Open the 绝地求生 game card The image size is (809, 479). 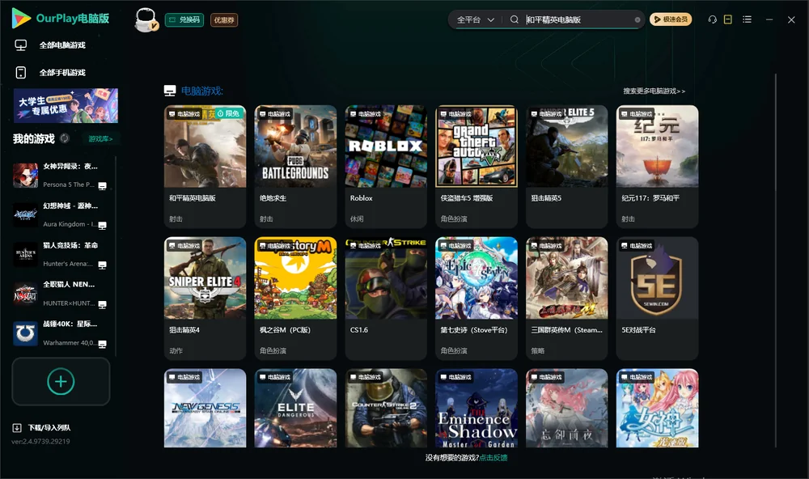[x=295, y=166]
